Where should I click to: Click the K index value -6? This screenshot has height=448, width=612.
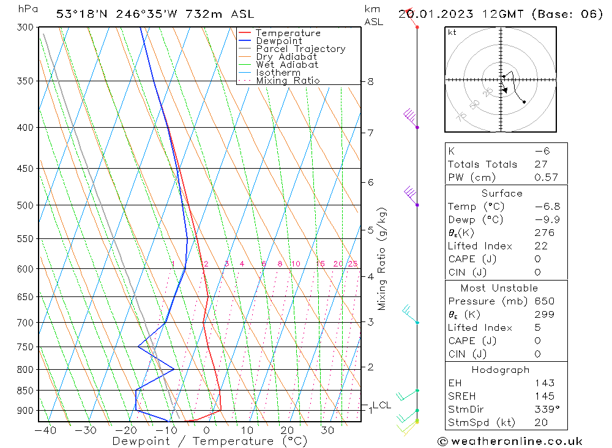pyautogui.click(x=542, y=152)
